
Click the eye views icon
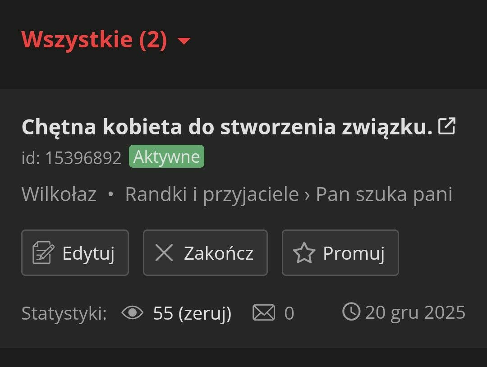(133, 313)
